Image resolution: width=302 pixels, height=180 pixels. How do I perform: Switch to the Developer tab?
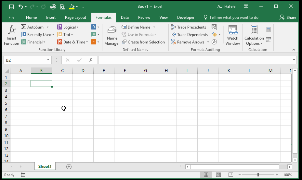[x=186, y=18]
